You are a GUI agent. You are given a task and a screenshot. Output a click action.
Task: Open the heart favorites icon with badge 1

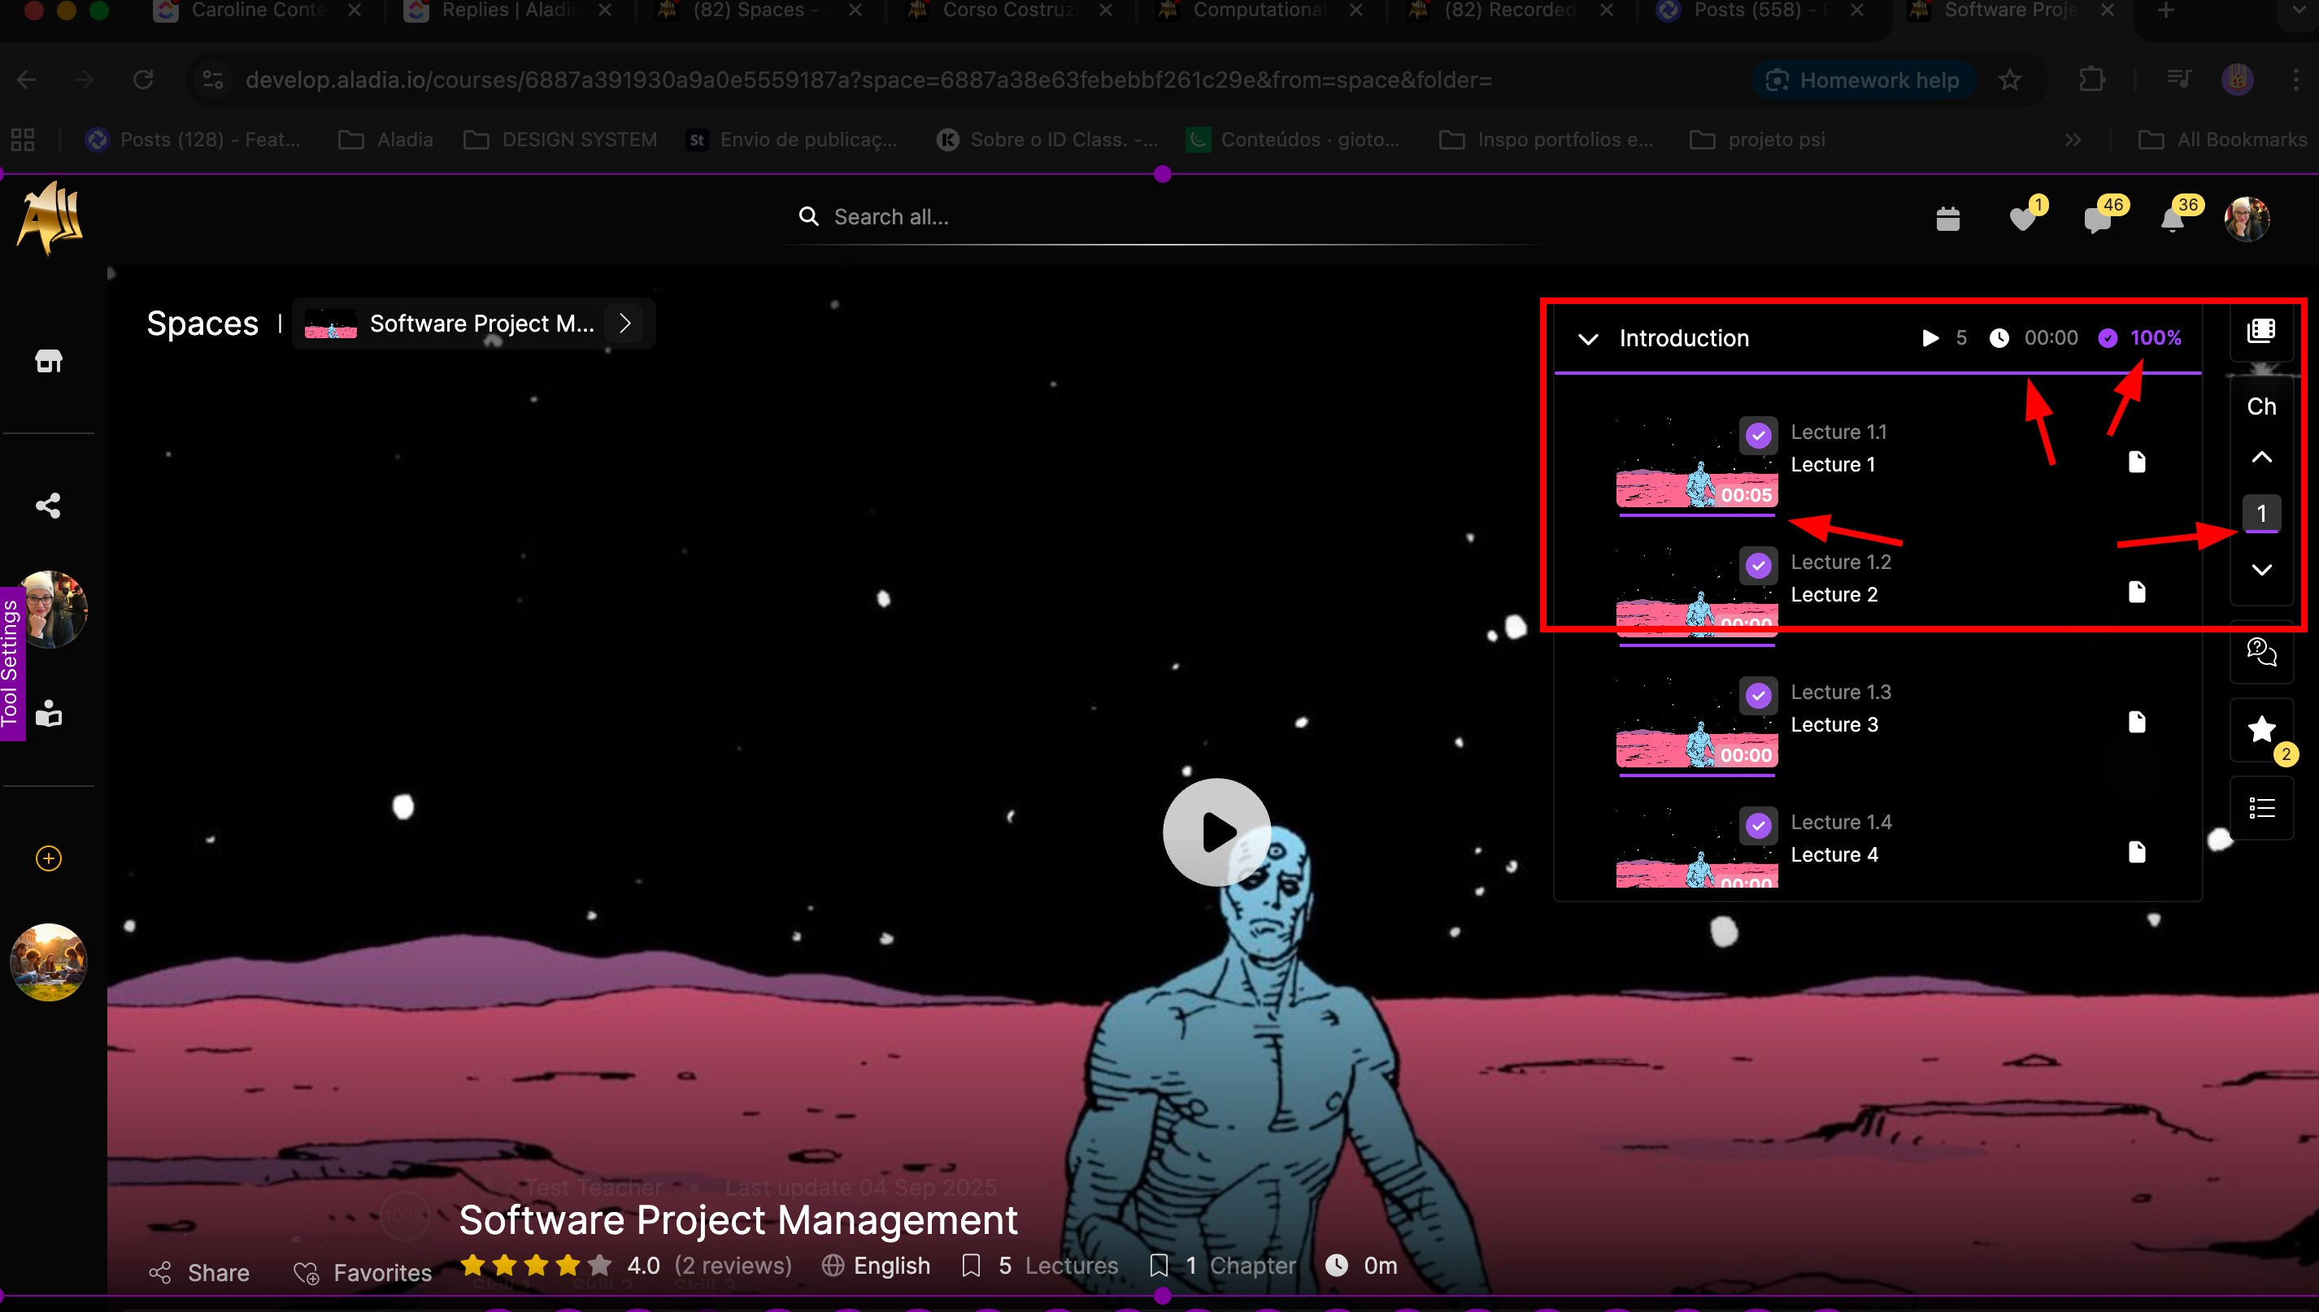2022,218
